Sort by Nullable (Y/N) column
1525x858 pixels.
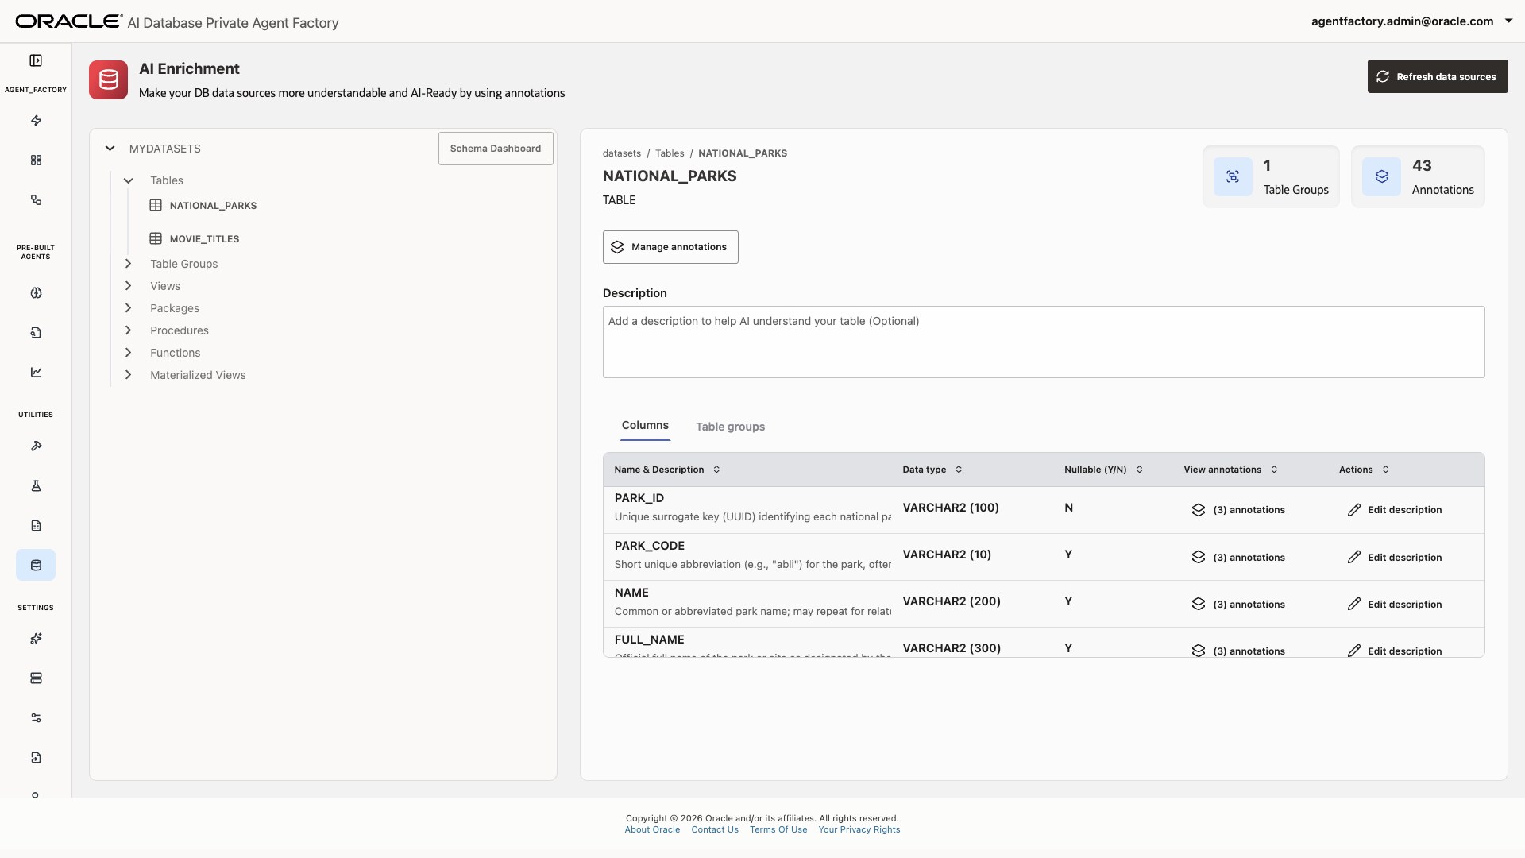[1139, 470]
